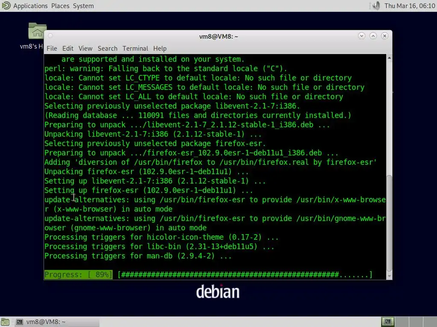Click the line 'Setting up firefox-esr'
Viewport: 437px width, 327px height.
[x=149, y=190]
